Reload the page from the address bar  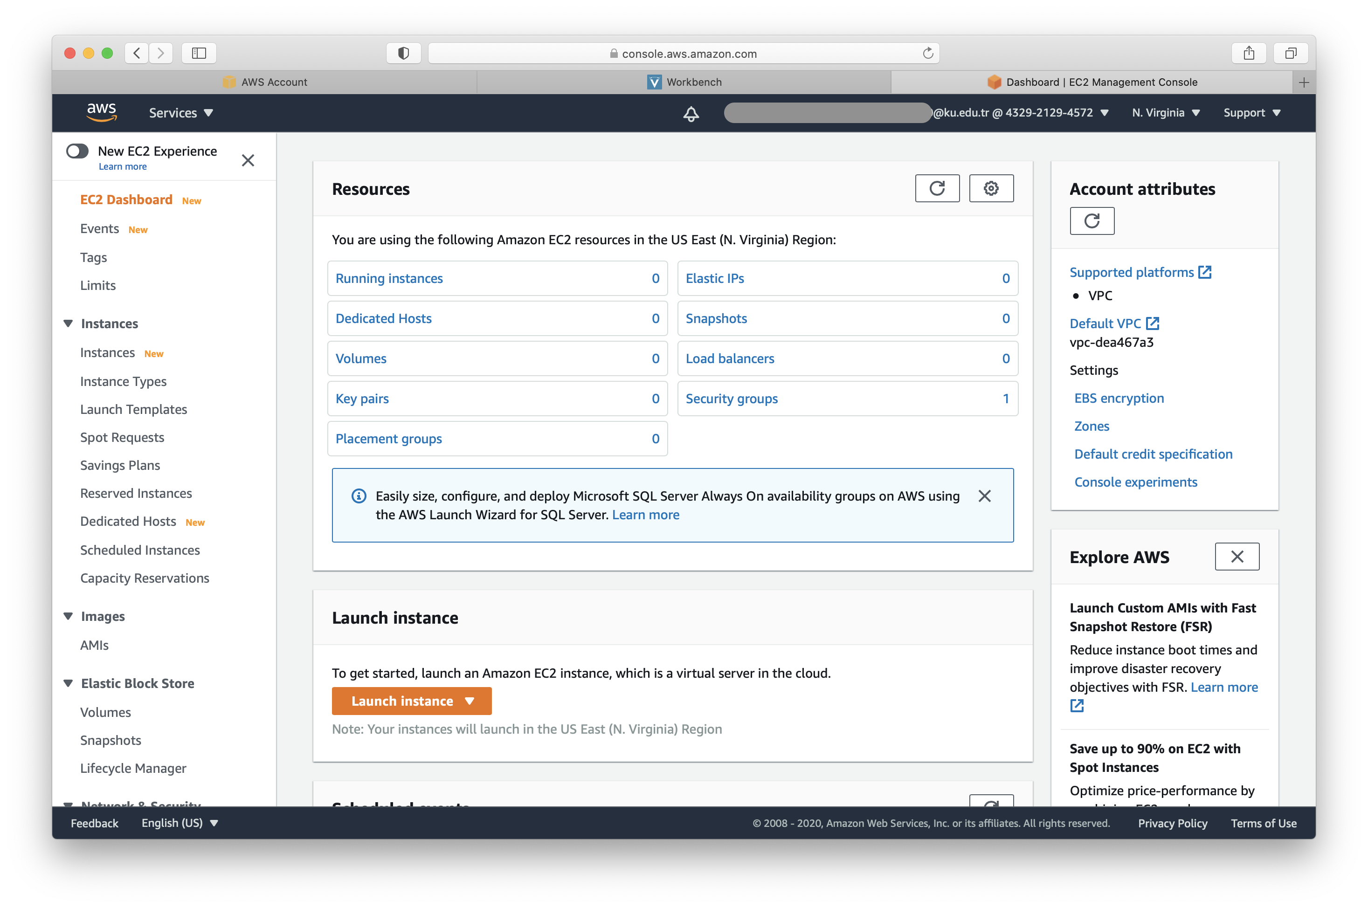coord(928,53)
